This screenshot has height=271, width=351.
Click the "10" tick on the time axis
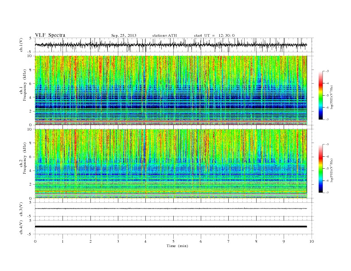pyautogui.click(x=312, y=241)
